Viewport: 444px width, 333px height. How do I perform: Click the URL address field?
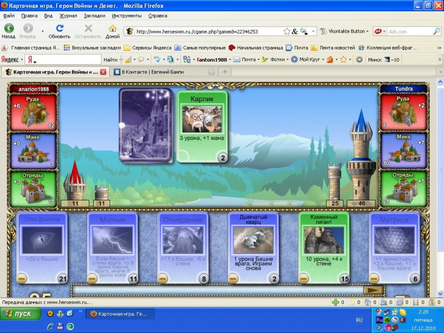[x=207, y=31]
